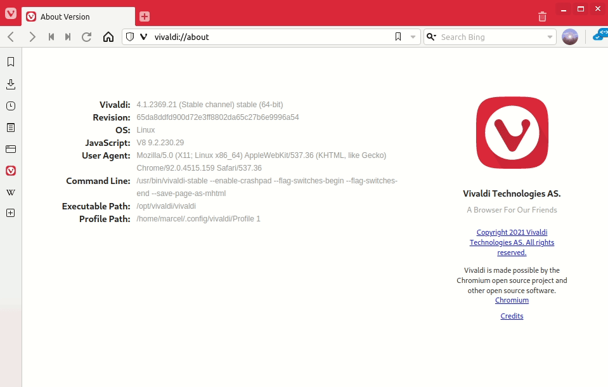This screenshot has height=387, width=608.
Task: Open the Window side panel
Action: pyautogui.click(x=11, y=149)
